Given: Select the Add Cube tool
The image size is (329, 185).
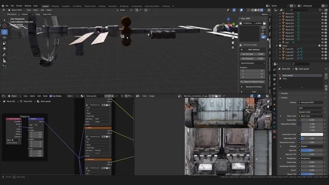Looking at the screenshot, I should coord(5,67).
